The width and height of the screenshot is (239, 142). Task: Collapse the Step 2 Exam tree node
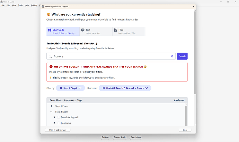pos(51,112)
